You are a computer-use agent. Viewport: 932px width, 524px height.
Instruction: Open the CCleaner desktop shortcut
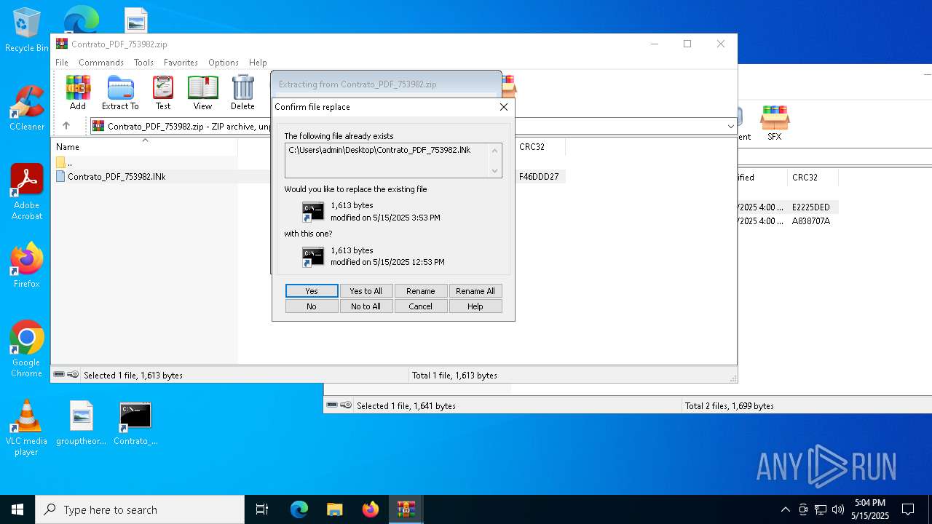pyautogui.click(x=27, y=108)
